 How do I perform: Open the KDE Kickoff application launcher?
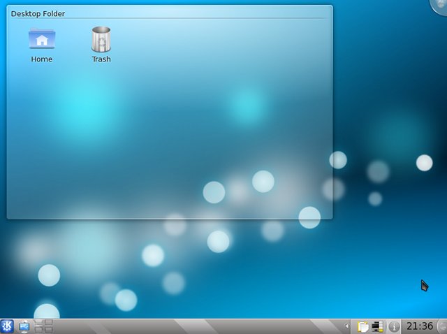tap(7, 326)
